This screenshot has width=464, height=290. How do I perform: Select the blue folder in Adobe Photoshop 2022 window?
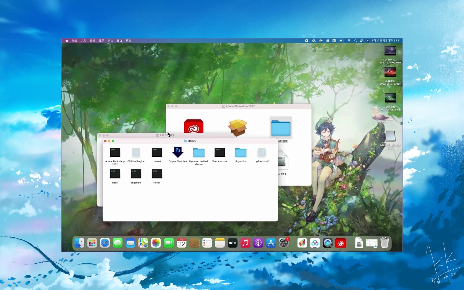[x=281, y=128]
